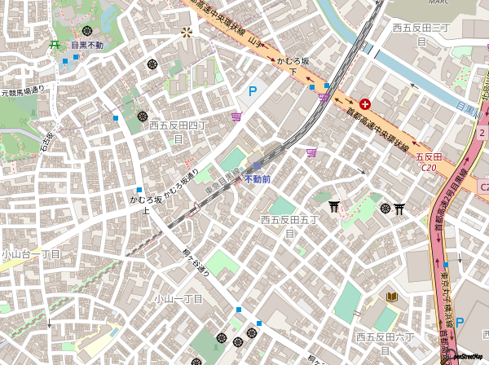Screen dimensions: 489x365
Task: Click the shopping cart icon on orange expressway
Action: tap(324, 97)
